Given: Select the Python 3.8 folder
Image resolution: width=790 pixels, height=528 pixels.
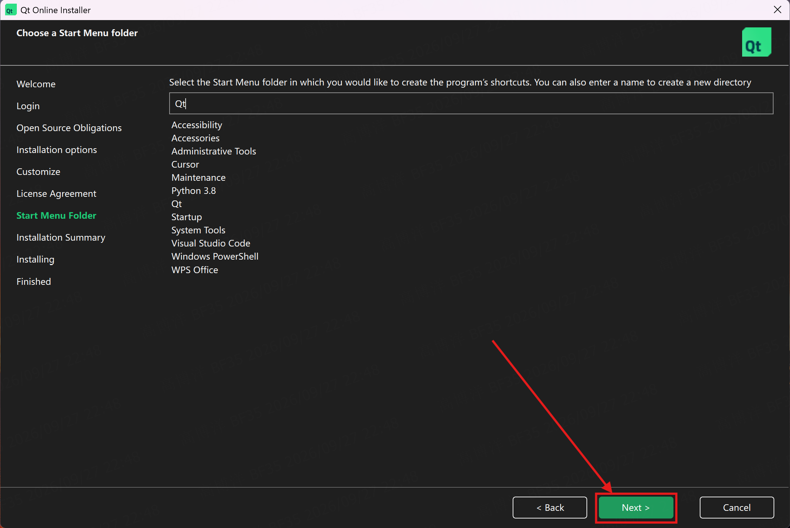Looking at the screenshot, I should point(194,191).
